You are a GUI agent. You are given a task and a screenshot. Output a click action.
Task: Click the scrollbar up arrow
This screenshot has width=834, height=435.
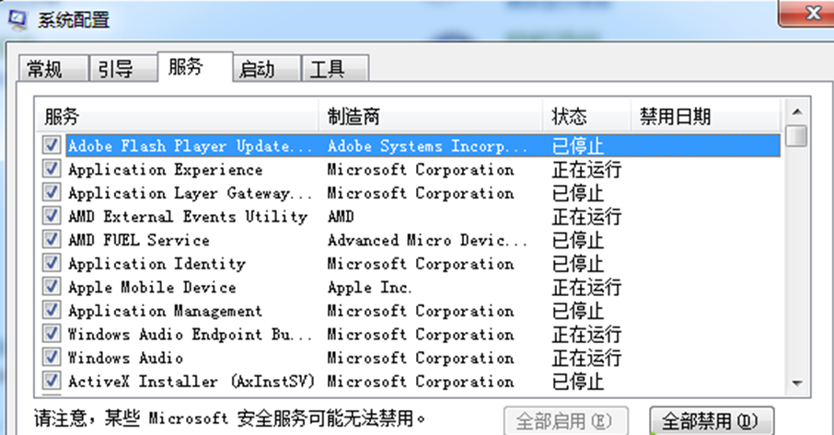(797, 112)
